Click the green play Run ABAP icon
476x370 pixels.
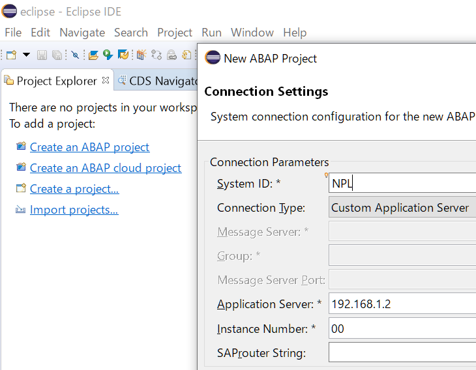point(108,55)
